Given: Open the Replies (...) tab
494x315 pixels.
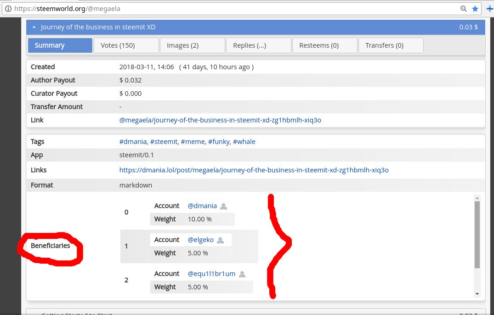Looking at the screenshot, I should [259, 45].
